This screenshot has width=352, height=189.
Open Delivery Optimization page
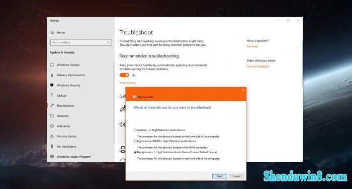[71, 75]
